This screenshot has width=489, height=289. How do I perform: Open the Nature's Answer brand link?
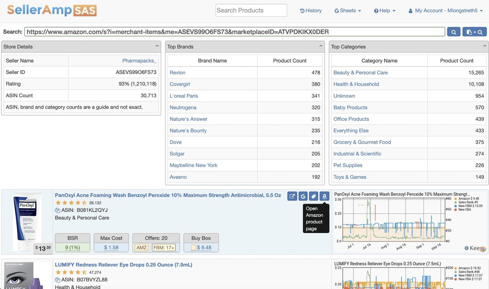189,119
